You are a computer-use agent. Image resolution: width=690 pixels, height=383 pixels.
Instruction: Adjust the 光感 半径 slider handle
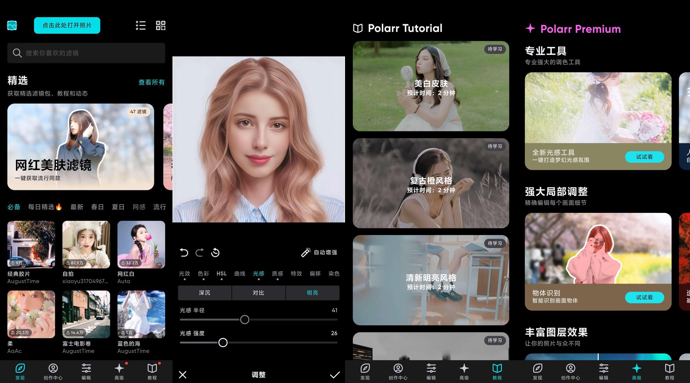pyautogui.click(x=245, y=319)
